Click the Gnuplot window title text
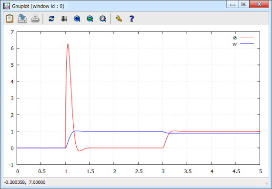272x189 pixels. (38, 6)
